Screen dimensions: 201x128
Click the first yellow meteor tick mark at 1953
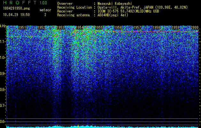(57, 126)
